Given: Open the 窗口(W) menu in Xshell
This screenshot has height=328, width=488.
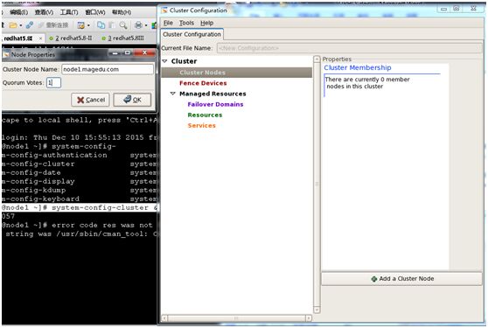Looking at the screenshot, I should (x=95, y=12).
